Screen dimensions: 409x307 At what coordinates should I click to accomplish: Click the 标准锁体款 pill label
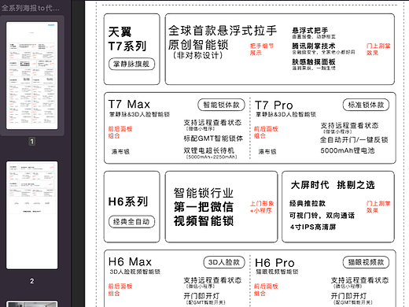[x=366, y=105]
